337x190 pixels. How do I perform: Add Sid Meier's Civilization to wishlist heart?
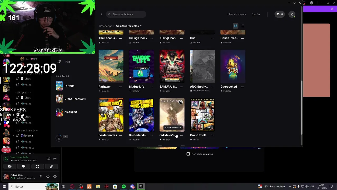coord(181,102)
